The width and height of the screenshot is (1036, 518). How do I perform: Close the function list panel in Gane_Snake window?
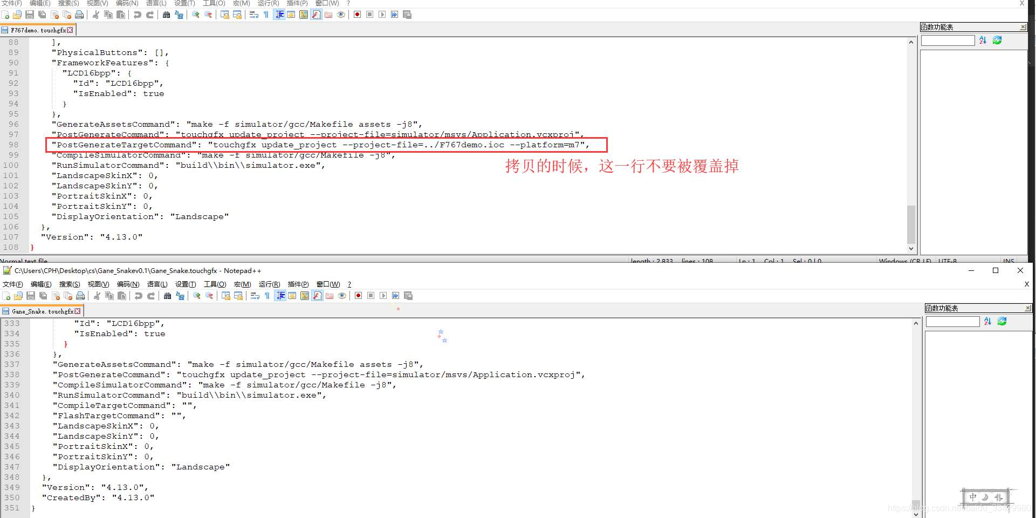[x=1028, y=308]
